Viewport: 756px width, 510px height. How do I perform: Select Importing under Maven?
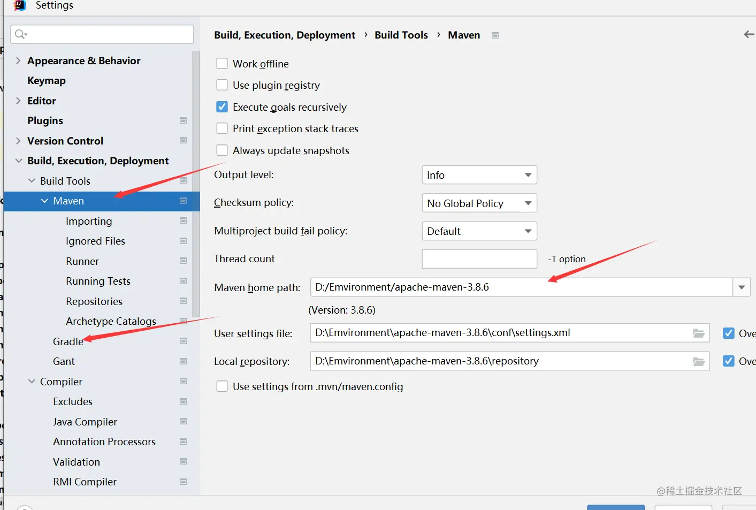89,221
